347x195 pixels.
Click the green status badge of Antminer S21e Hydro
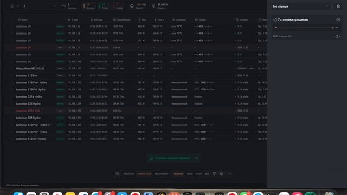60,96
